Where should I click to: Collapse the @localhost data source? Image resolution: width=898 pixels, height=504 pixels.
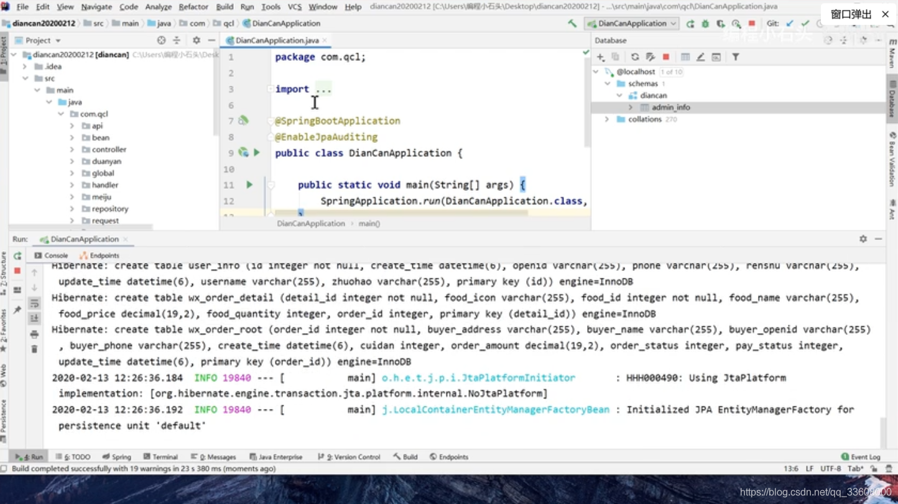596,72
